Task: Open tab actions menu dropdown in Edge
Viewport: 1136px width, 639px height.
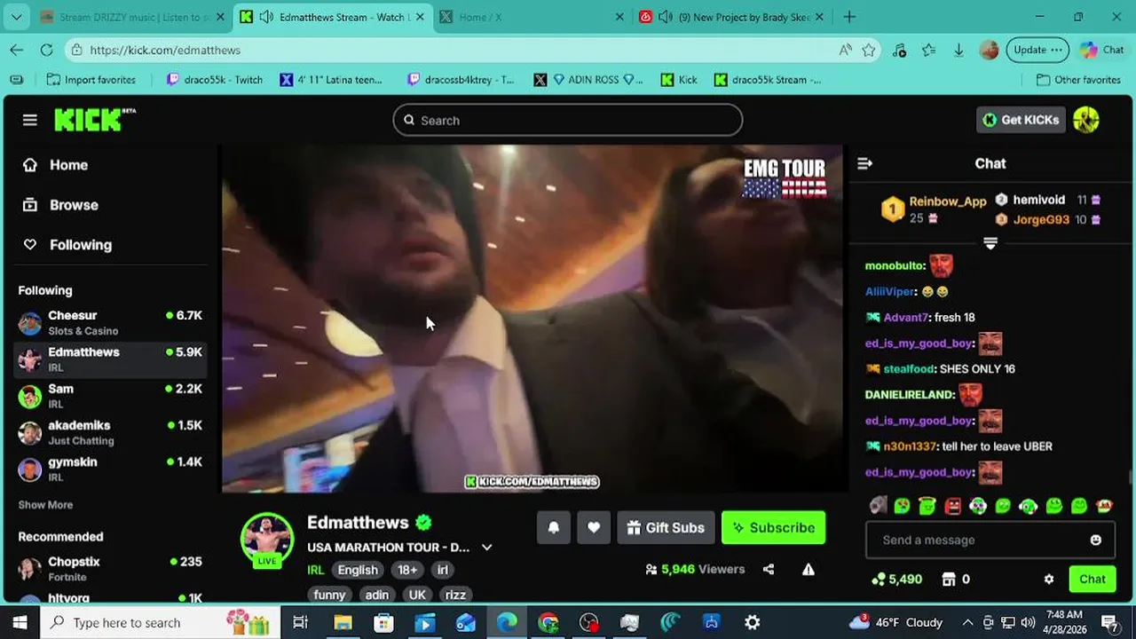Action: click(17, 17)
